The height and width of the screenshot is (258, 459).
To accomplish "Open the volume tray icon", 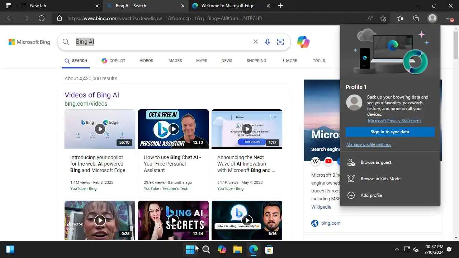I will tap(416, 249).
